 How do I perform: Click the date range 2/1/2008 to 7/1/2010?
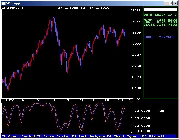[84, 8]
